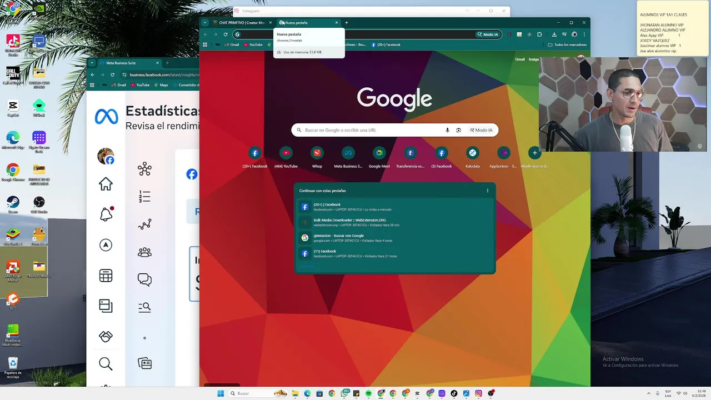Viewport: 711px width, 400px height.
Task: Open the Google Meet shortcut tile
Action: pos(379,157)
